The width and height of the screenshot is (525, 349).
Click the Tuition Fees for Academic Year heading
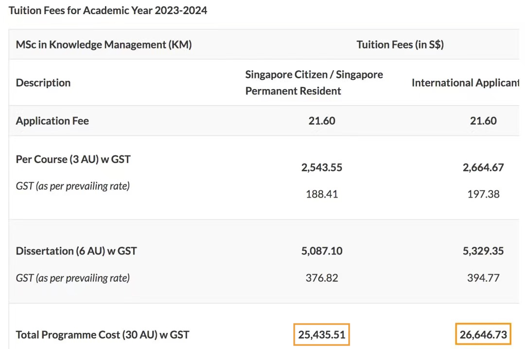pos(108,11)
